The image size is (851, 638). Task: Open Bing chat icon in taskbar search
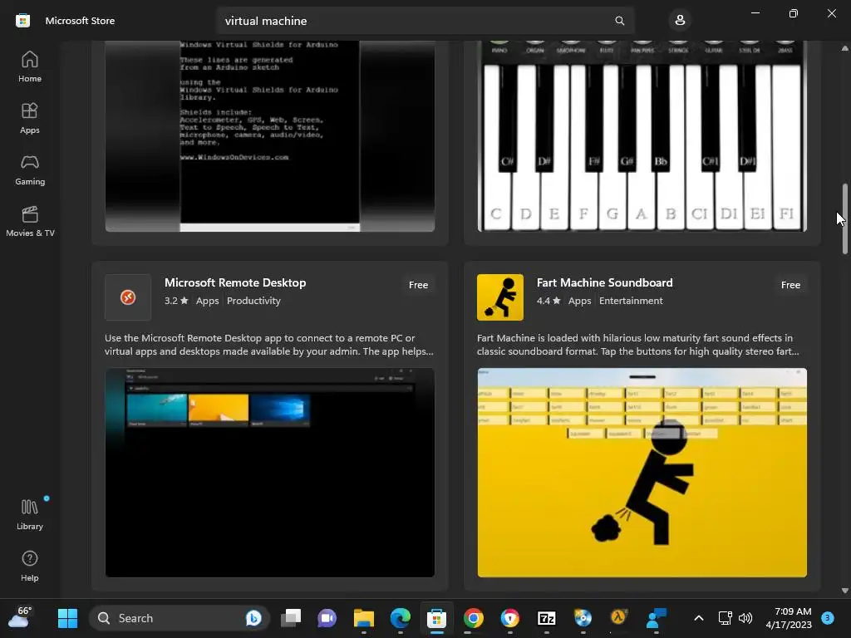[253, 618]
